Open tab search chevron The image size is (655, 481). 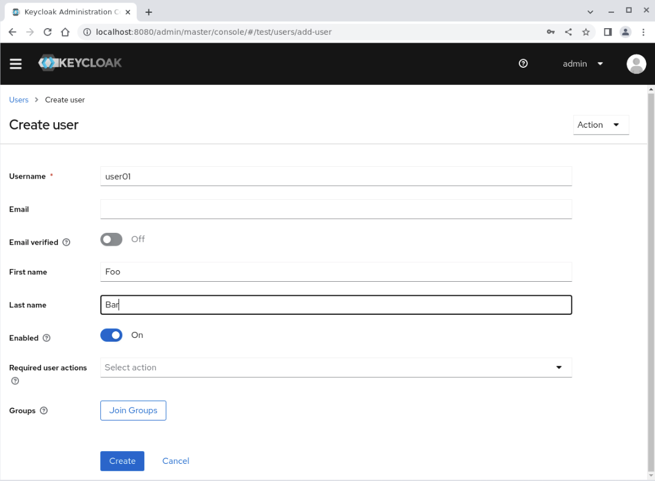tap(590, 12)
